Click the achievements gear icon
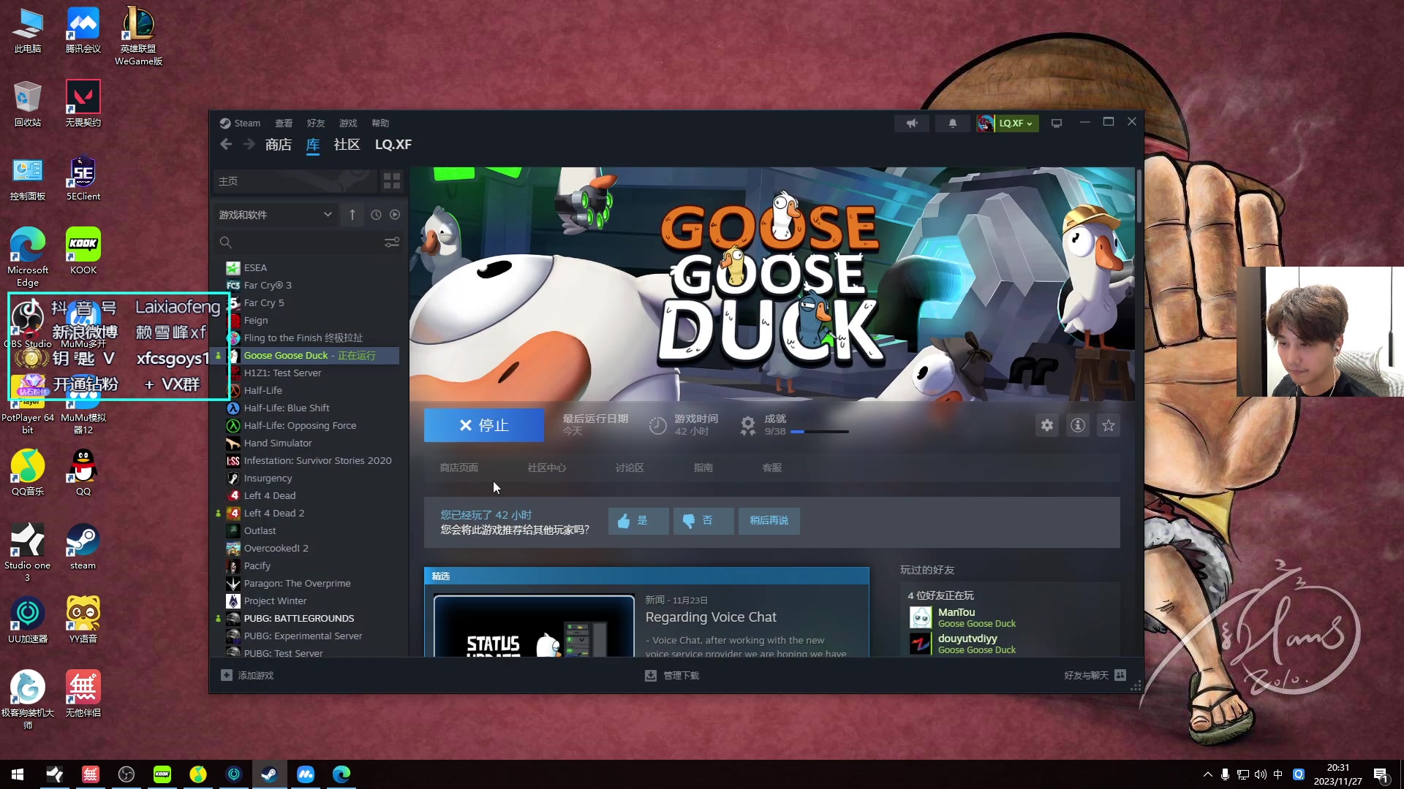This screenshot has width=1404, height=789. [747, 425]
